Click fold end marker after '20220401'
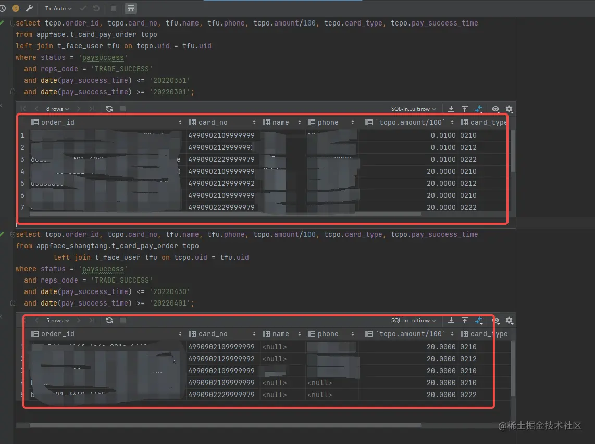 tap(13, 303)
